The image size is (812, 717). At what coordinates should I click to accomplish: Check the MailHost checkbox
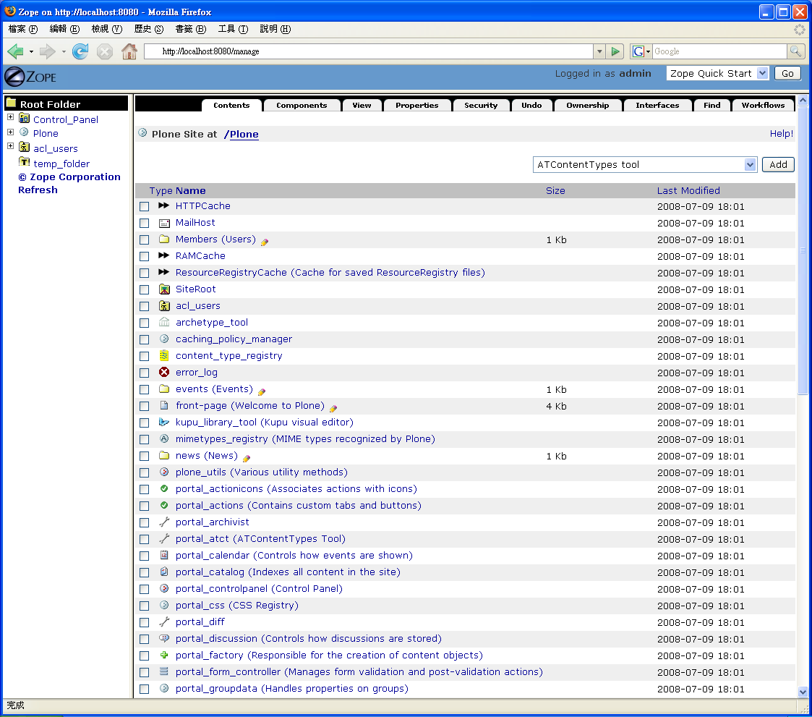[x=145, y=224]
